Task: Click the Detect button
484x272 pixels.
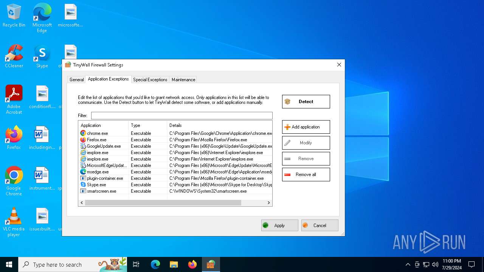Action: point(306,102)
